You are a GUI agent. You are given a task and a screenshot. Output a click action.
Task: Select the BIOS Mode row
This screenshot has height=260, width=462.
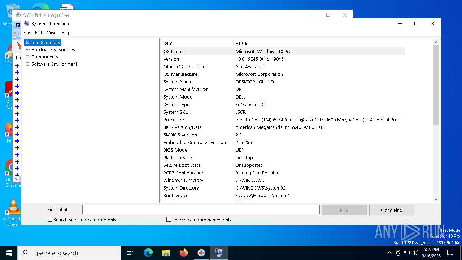coord(283,150)
